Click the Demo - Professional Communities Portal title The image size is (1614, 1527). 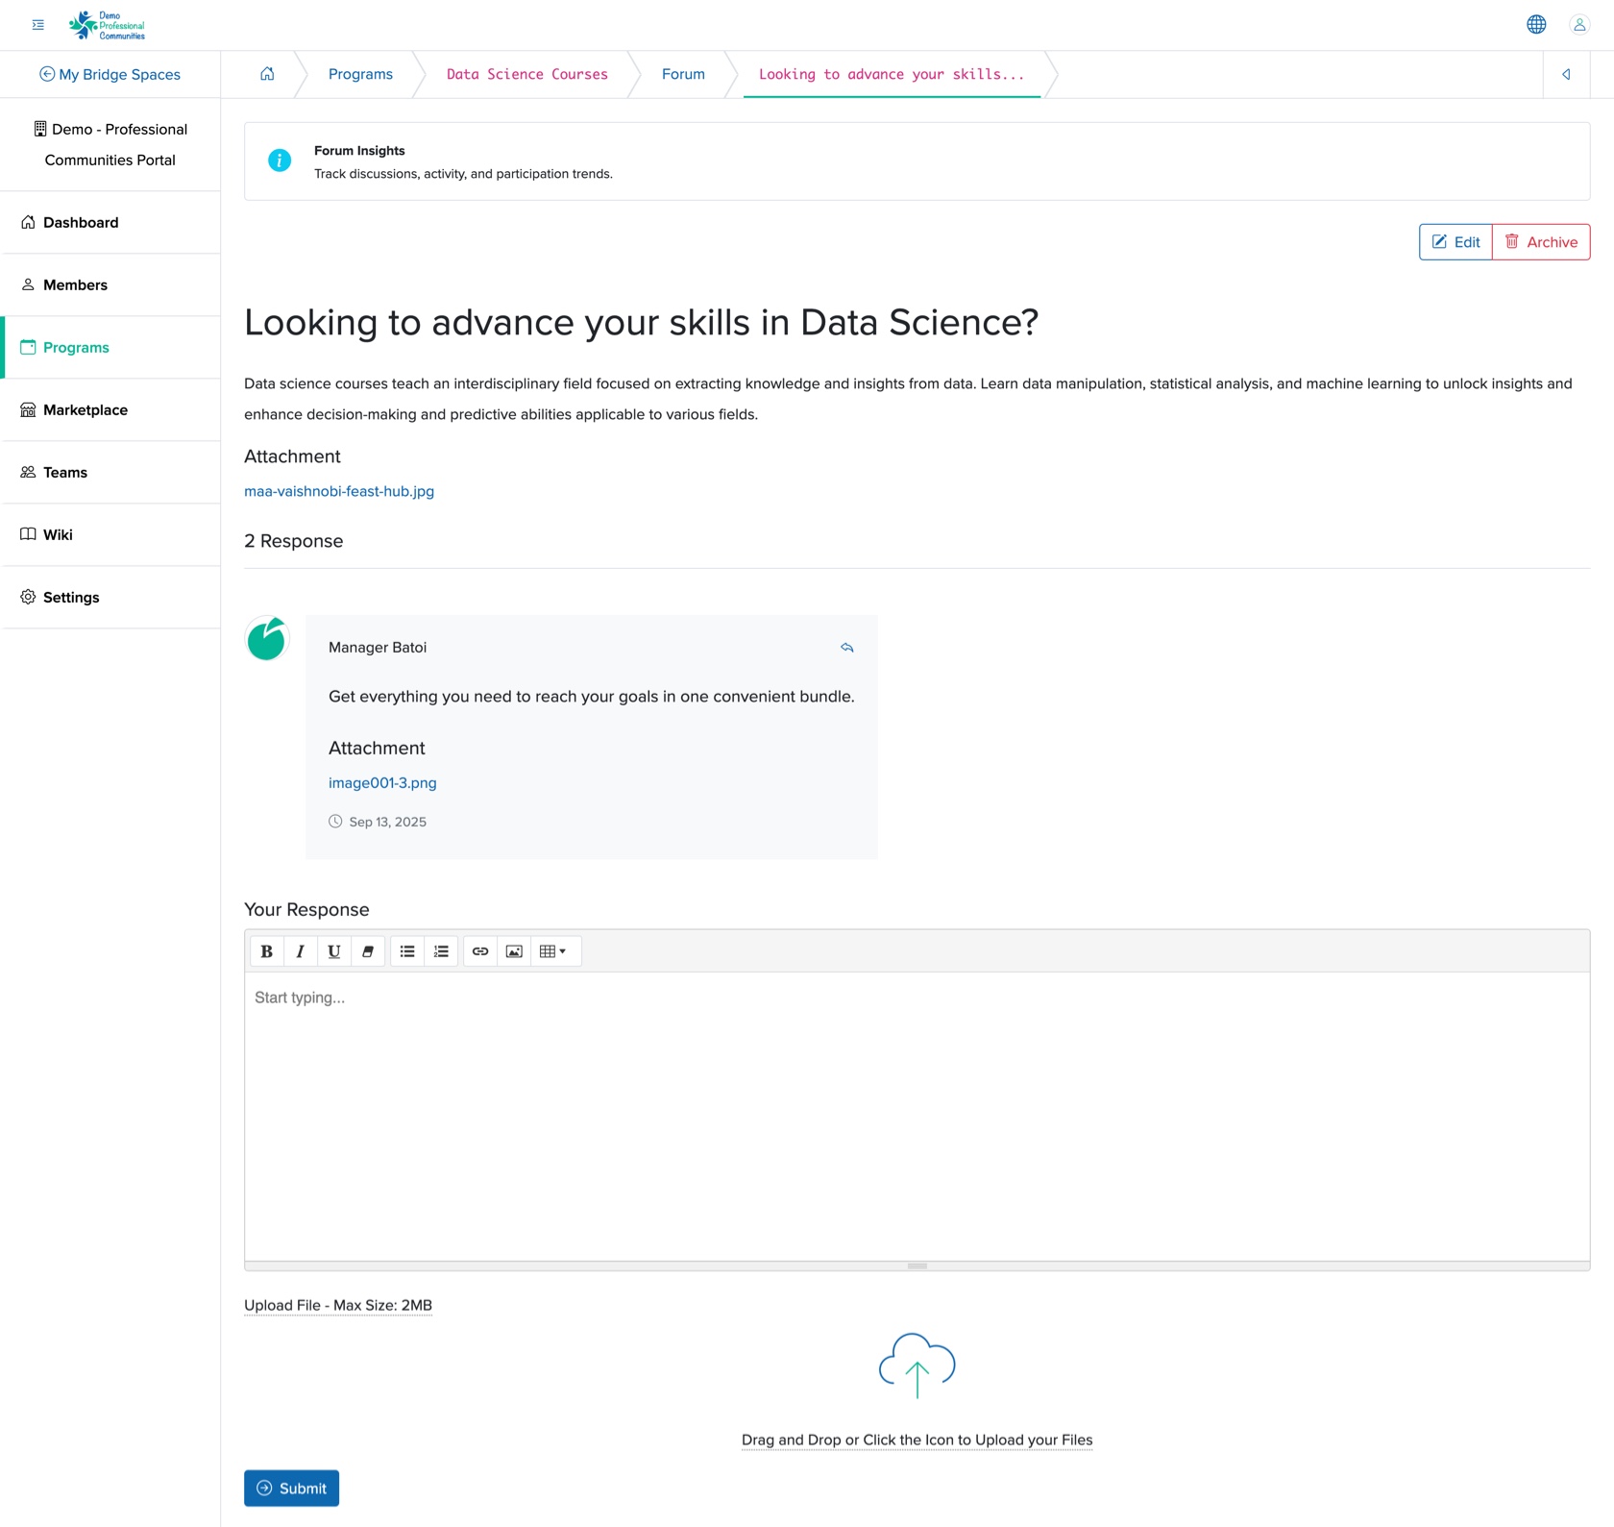[x=110, y=144]
